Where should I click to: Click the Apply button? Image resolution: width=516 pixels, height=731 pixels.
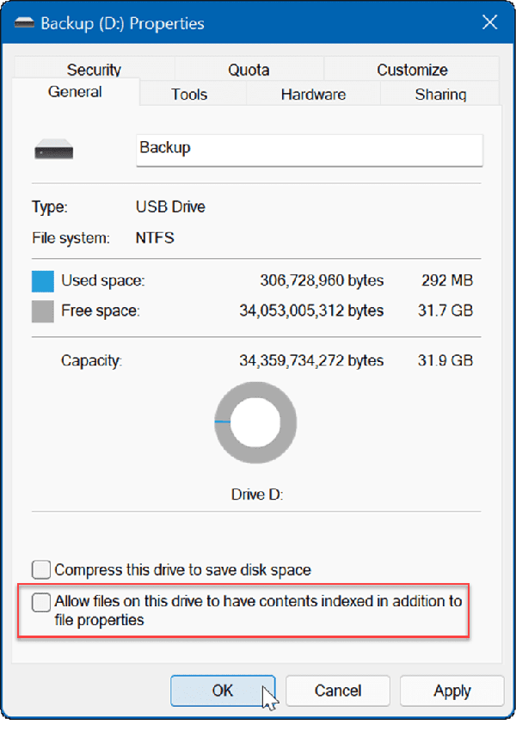pyautogui.click(x=451, y=691)
